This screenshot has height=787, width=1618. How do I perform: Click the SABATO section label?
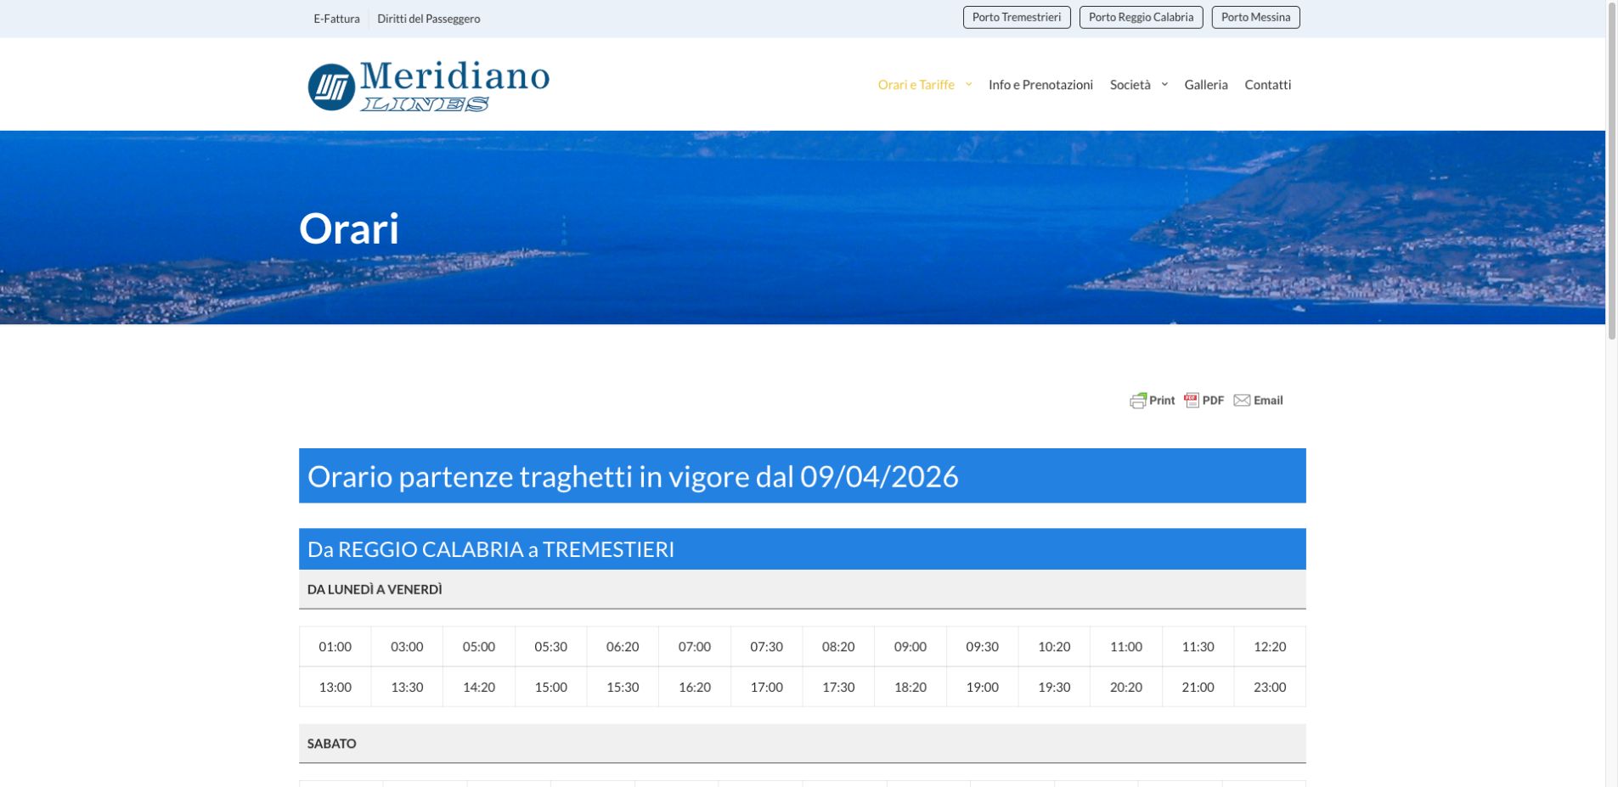[332, 744]
